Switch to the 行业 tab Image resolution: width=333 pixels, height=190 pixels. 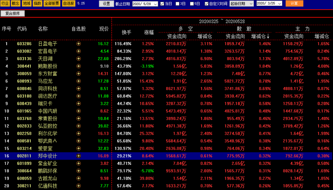(x=5, y=3)
